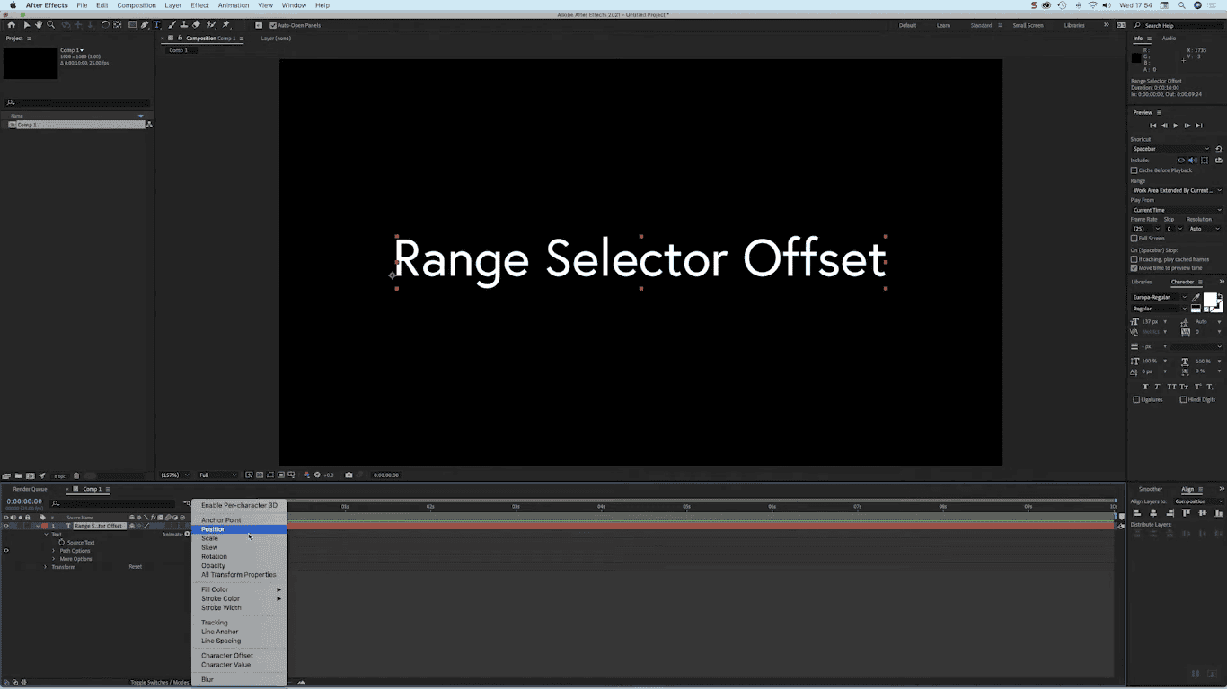This screenshot has width=1227, height=689.
Task: Click the Reset link for Transform
Action: click(x=135, y=566)
